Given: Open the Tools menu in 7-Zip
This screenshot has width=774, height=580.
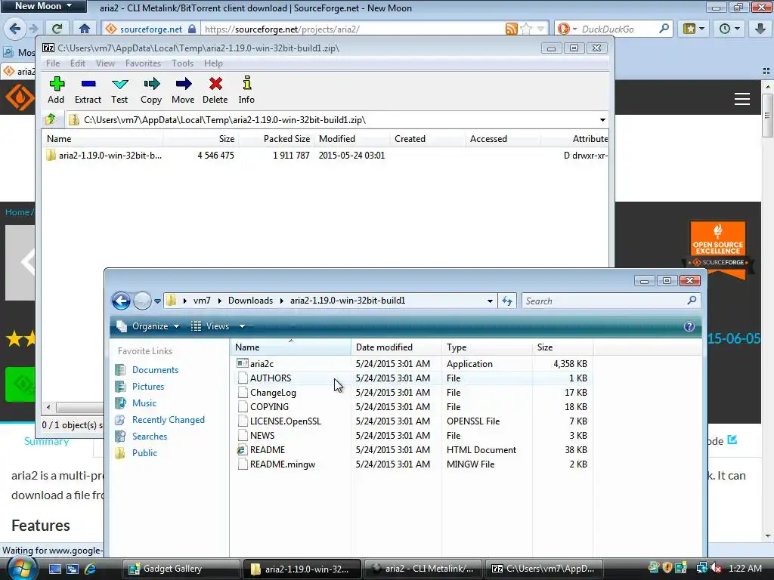Looking at the screenshot, I should pos(182,63).
